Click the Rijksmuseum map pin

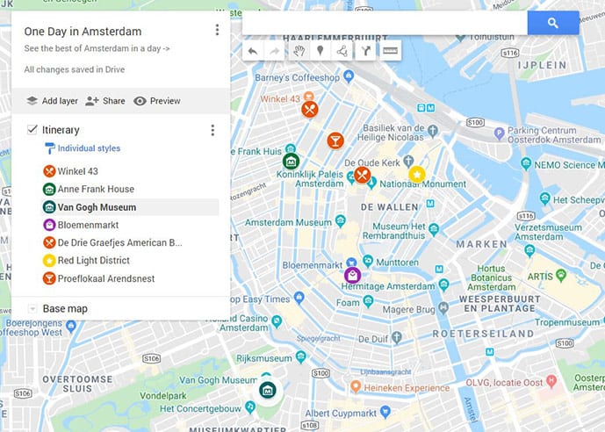click(x=300, y=356)
